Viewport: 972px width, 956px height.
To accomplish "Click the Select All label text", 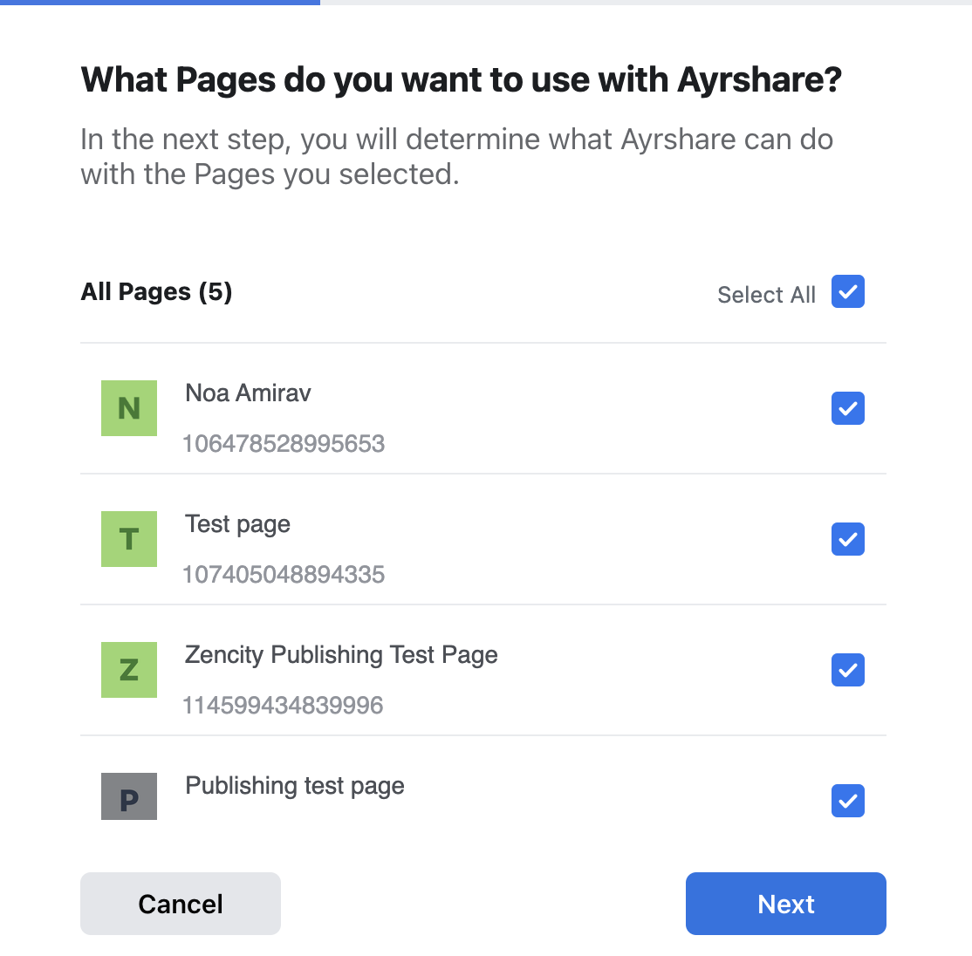I will click(766, 295).
